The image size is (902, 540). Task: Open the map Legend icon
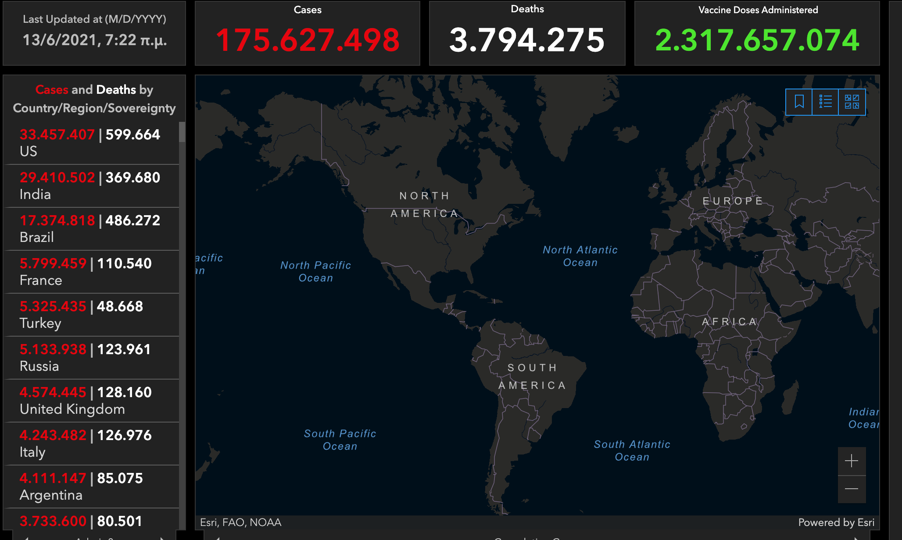point(825,102)
